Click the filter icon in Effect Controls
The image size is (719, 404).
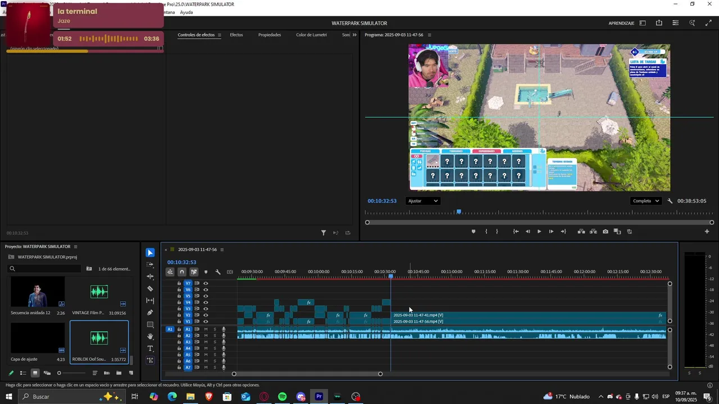pos(324,233)
